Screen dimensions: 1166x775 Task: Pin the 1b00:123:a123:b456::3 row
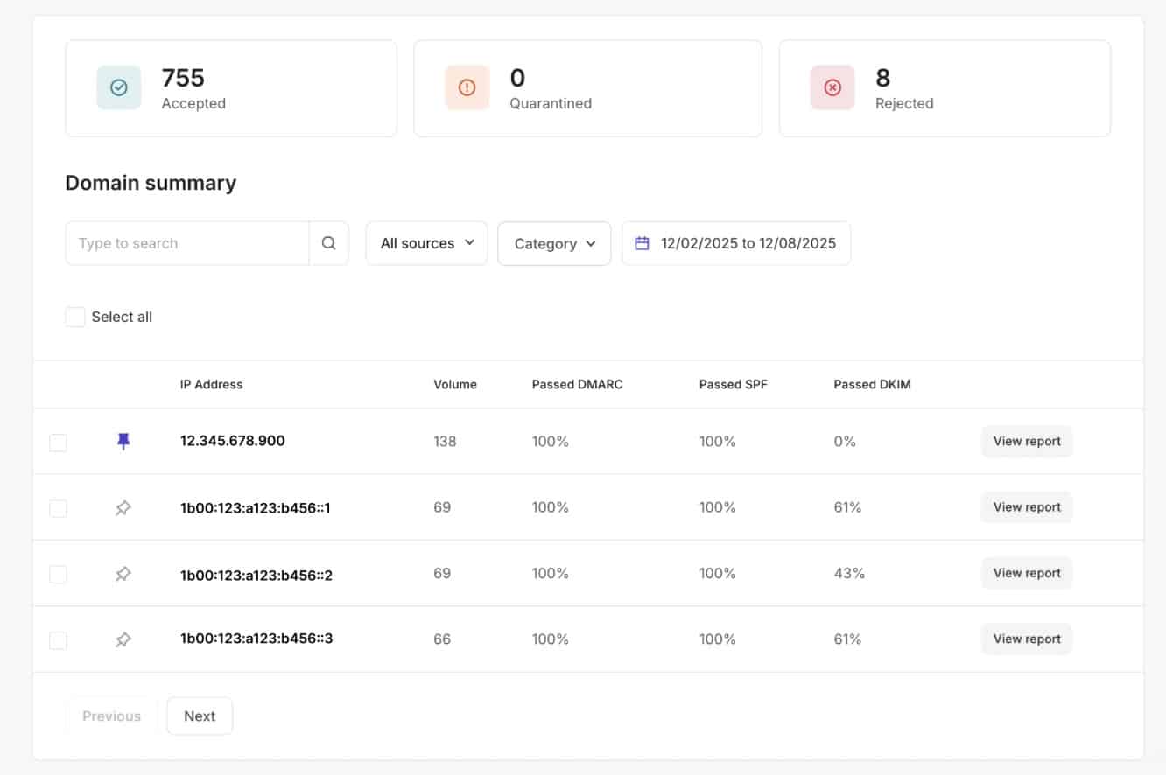[x=123, y=639]
